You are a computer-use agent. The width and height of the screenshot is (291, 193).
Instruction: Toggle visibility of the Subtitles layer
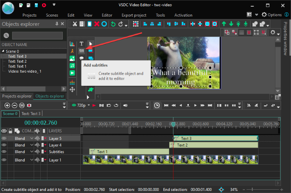click(4, 151)
